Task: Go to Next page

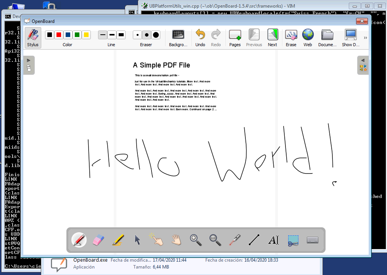Action: pyautogui.click(x=273, y=37)
